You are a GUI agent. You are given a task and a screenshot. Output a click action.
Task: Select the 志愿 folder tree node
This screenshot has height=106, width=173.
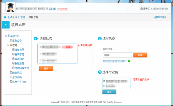(15, 45)
